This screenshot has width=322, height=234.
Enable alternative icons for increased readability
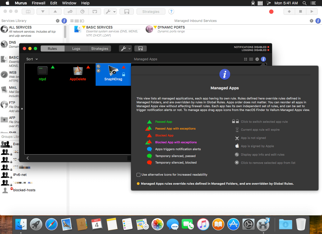pos(138,175)
